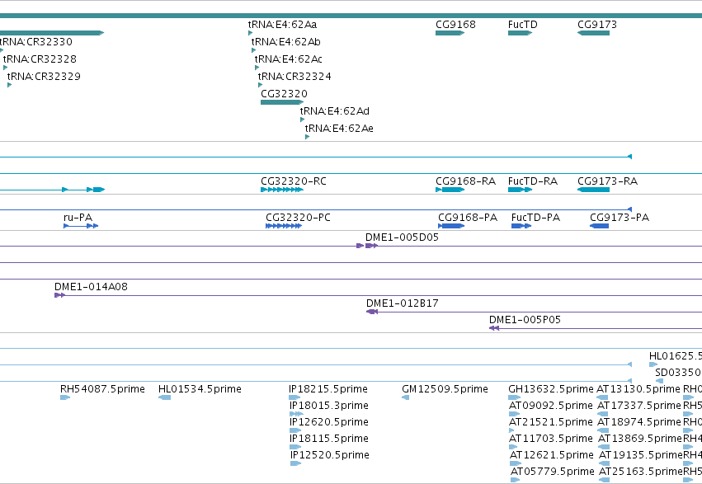The image size is (702, 484).
Task: Click EST GH13632.5prime
Action: coord(515,397)
